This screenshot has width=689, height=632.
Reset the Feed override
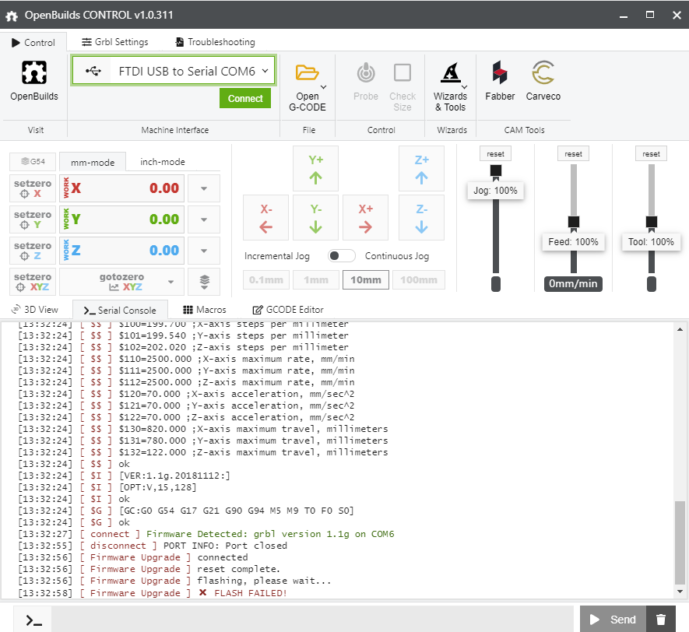(x=574, y=153)
